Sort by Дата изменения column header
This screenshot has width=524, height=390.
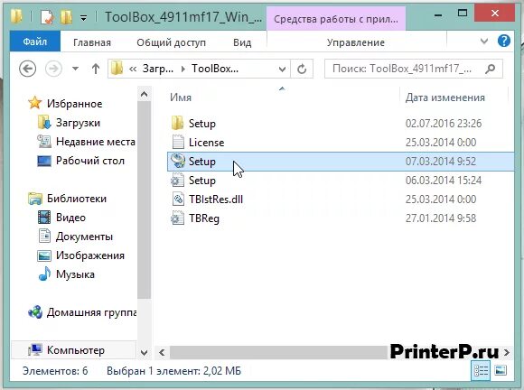click(x=444, y=97)
